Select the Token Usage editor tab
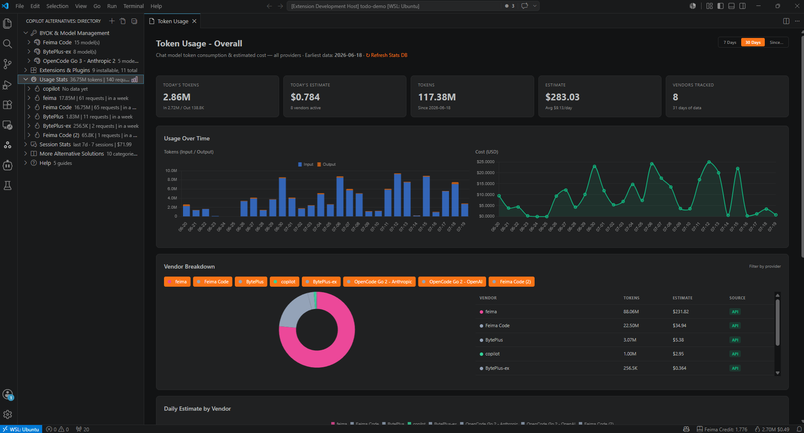Screen dimensions: 804x433 [172, 21]
